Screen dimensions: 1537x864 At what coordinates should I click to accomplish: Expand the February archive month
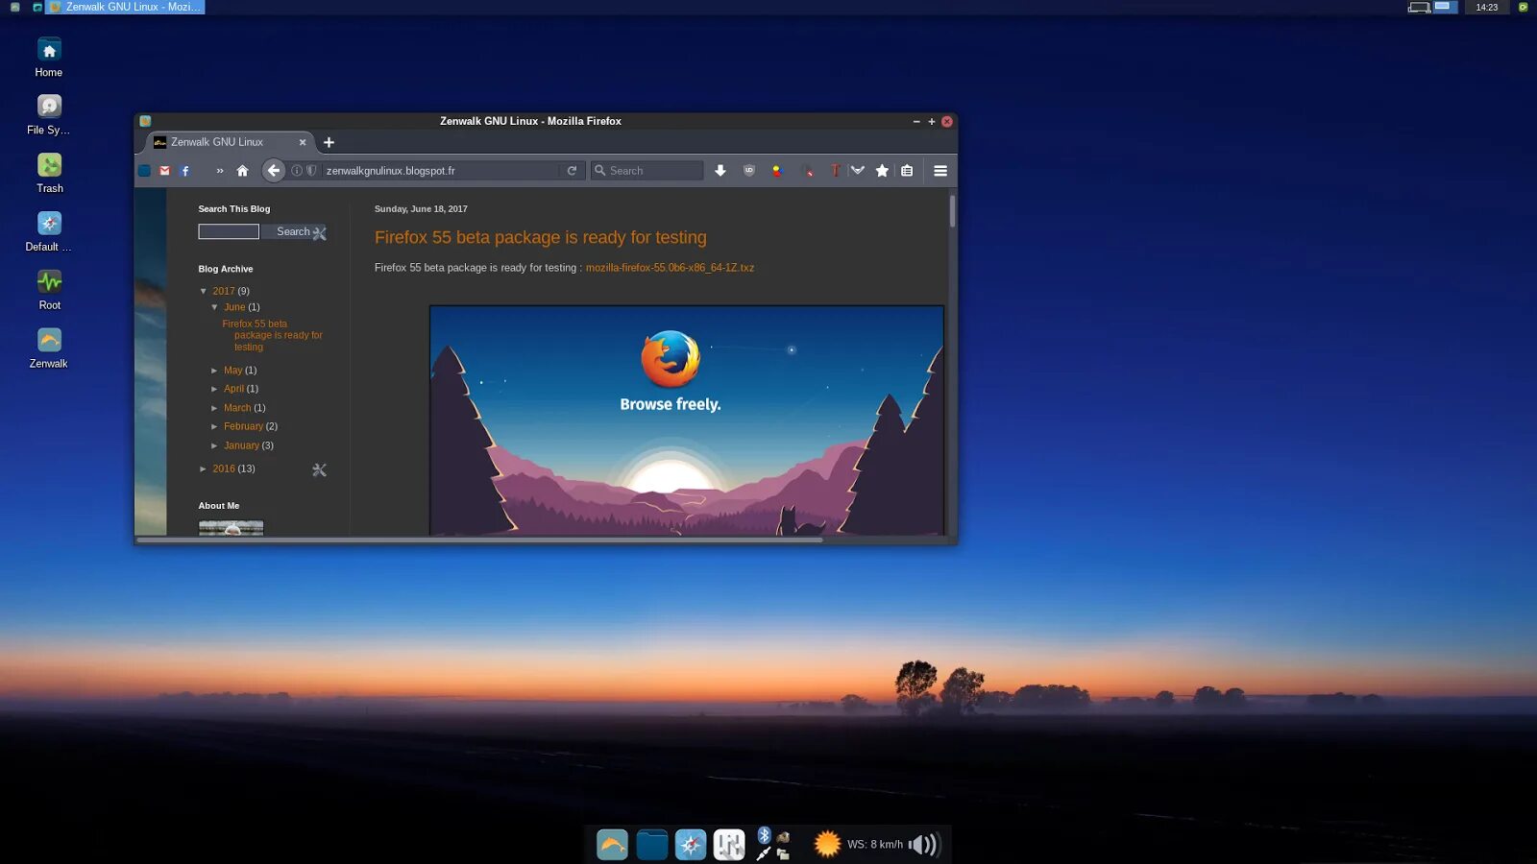[x=215, y=426]
